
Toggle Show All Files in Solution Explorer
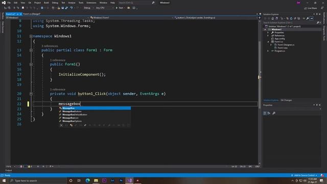click(x=299, y=18)
